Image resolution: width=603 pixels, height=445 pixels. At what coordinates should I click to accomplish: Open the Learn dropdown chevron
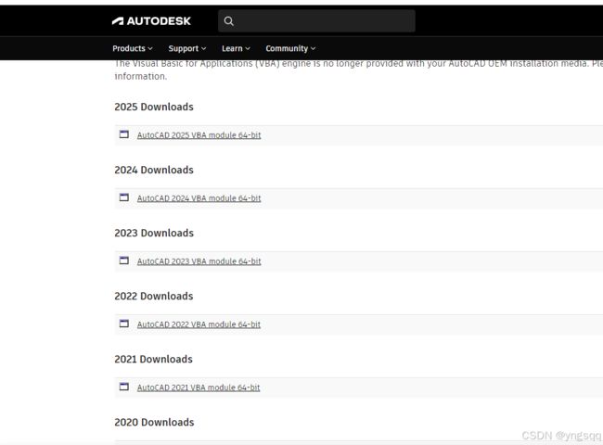(x=248, y=48)
